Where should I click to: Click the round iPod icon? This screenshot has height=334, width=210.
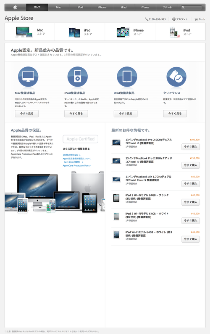pyautogui.click(x=78, y=77)
